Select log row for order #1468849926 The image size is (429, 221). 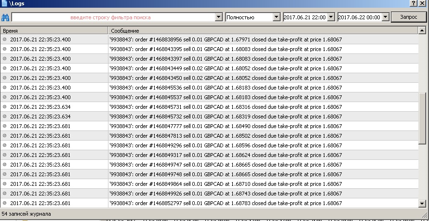click(209, 194)
